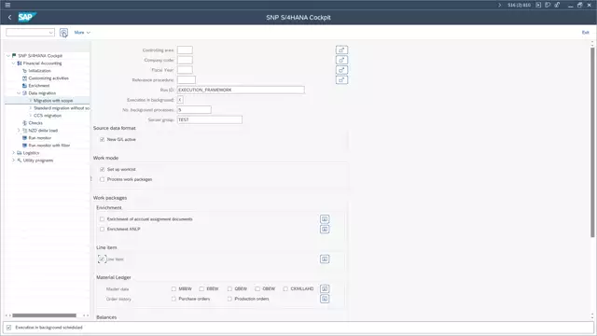Open details icon for Order history row
This screenshot has width=597, height=336.
click(325, 299)
